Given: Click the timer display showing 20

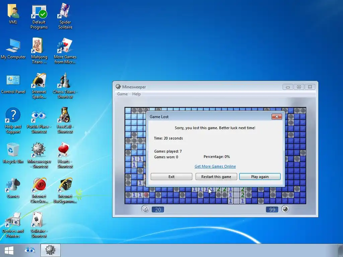Looking at the screenshot, I should pyautogui.click(x=158, y=209).
